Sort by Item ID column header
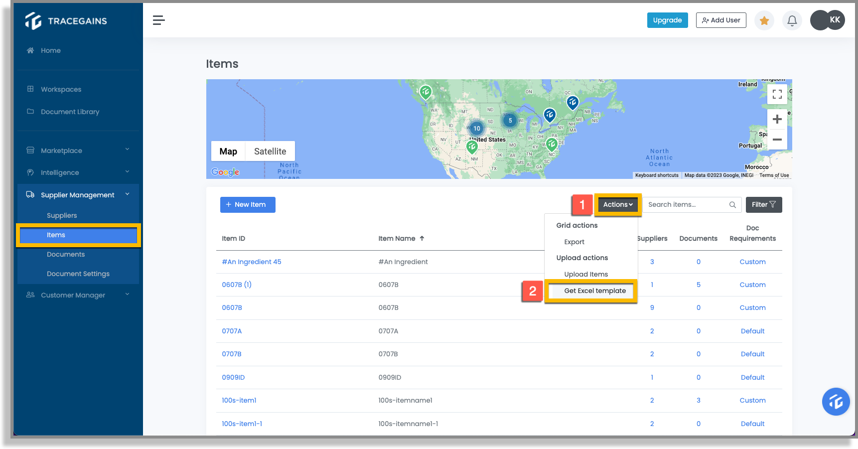 [x=233, y=238]
